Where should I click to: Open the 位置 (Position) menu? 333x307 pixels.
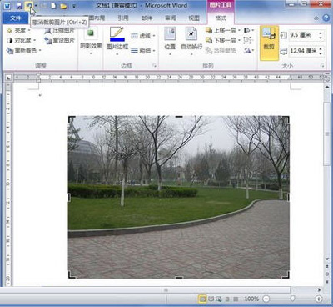pos(170,40)
